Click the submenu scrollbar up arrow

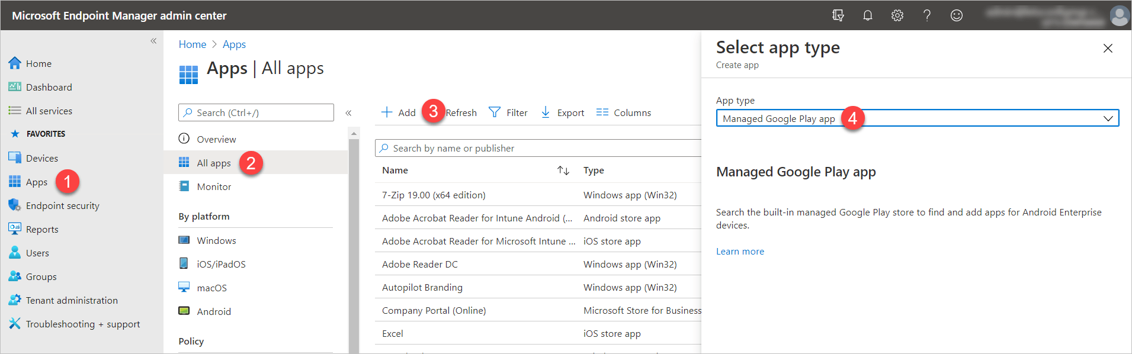point(354,133)
